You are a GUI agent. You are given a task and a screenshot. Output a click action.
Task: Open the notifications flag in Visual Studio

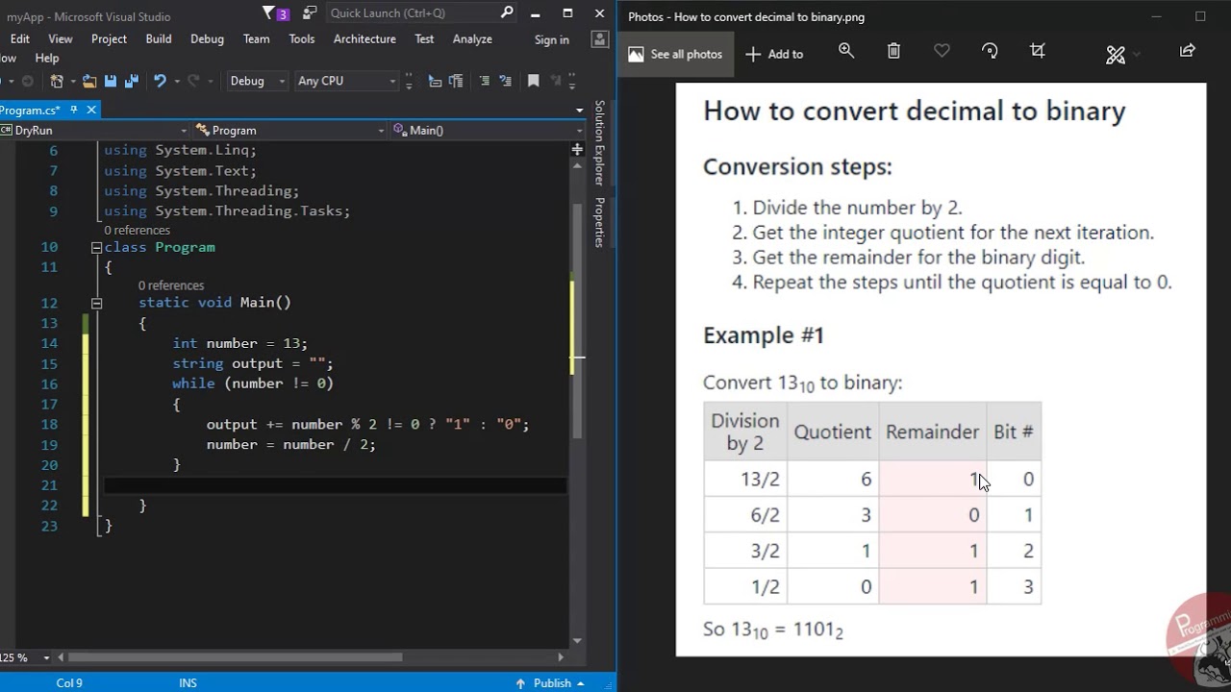[268, 13]
